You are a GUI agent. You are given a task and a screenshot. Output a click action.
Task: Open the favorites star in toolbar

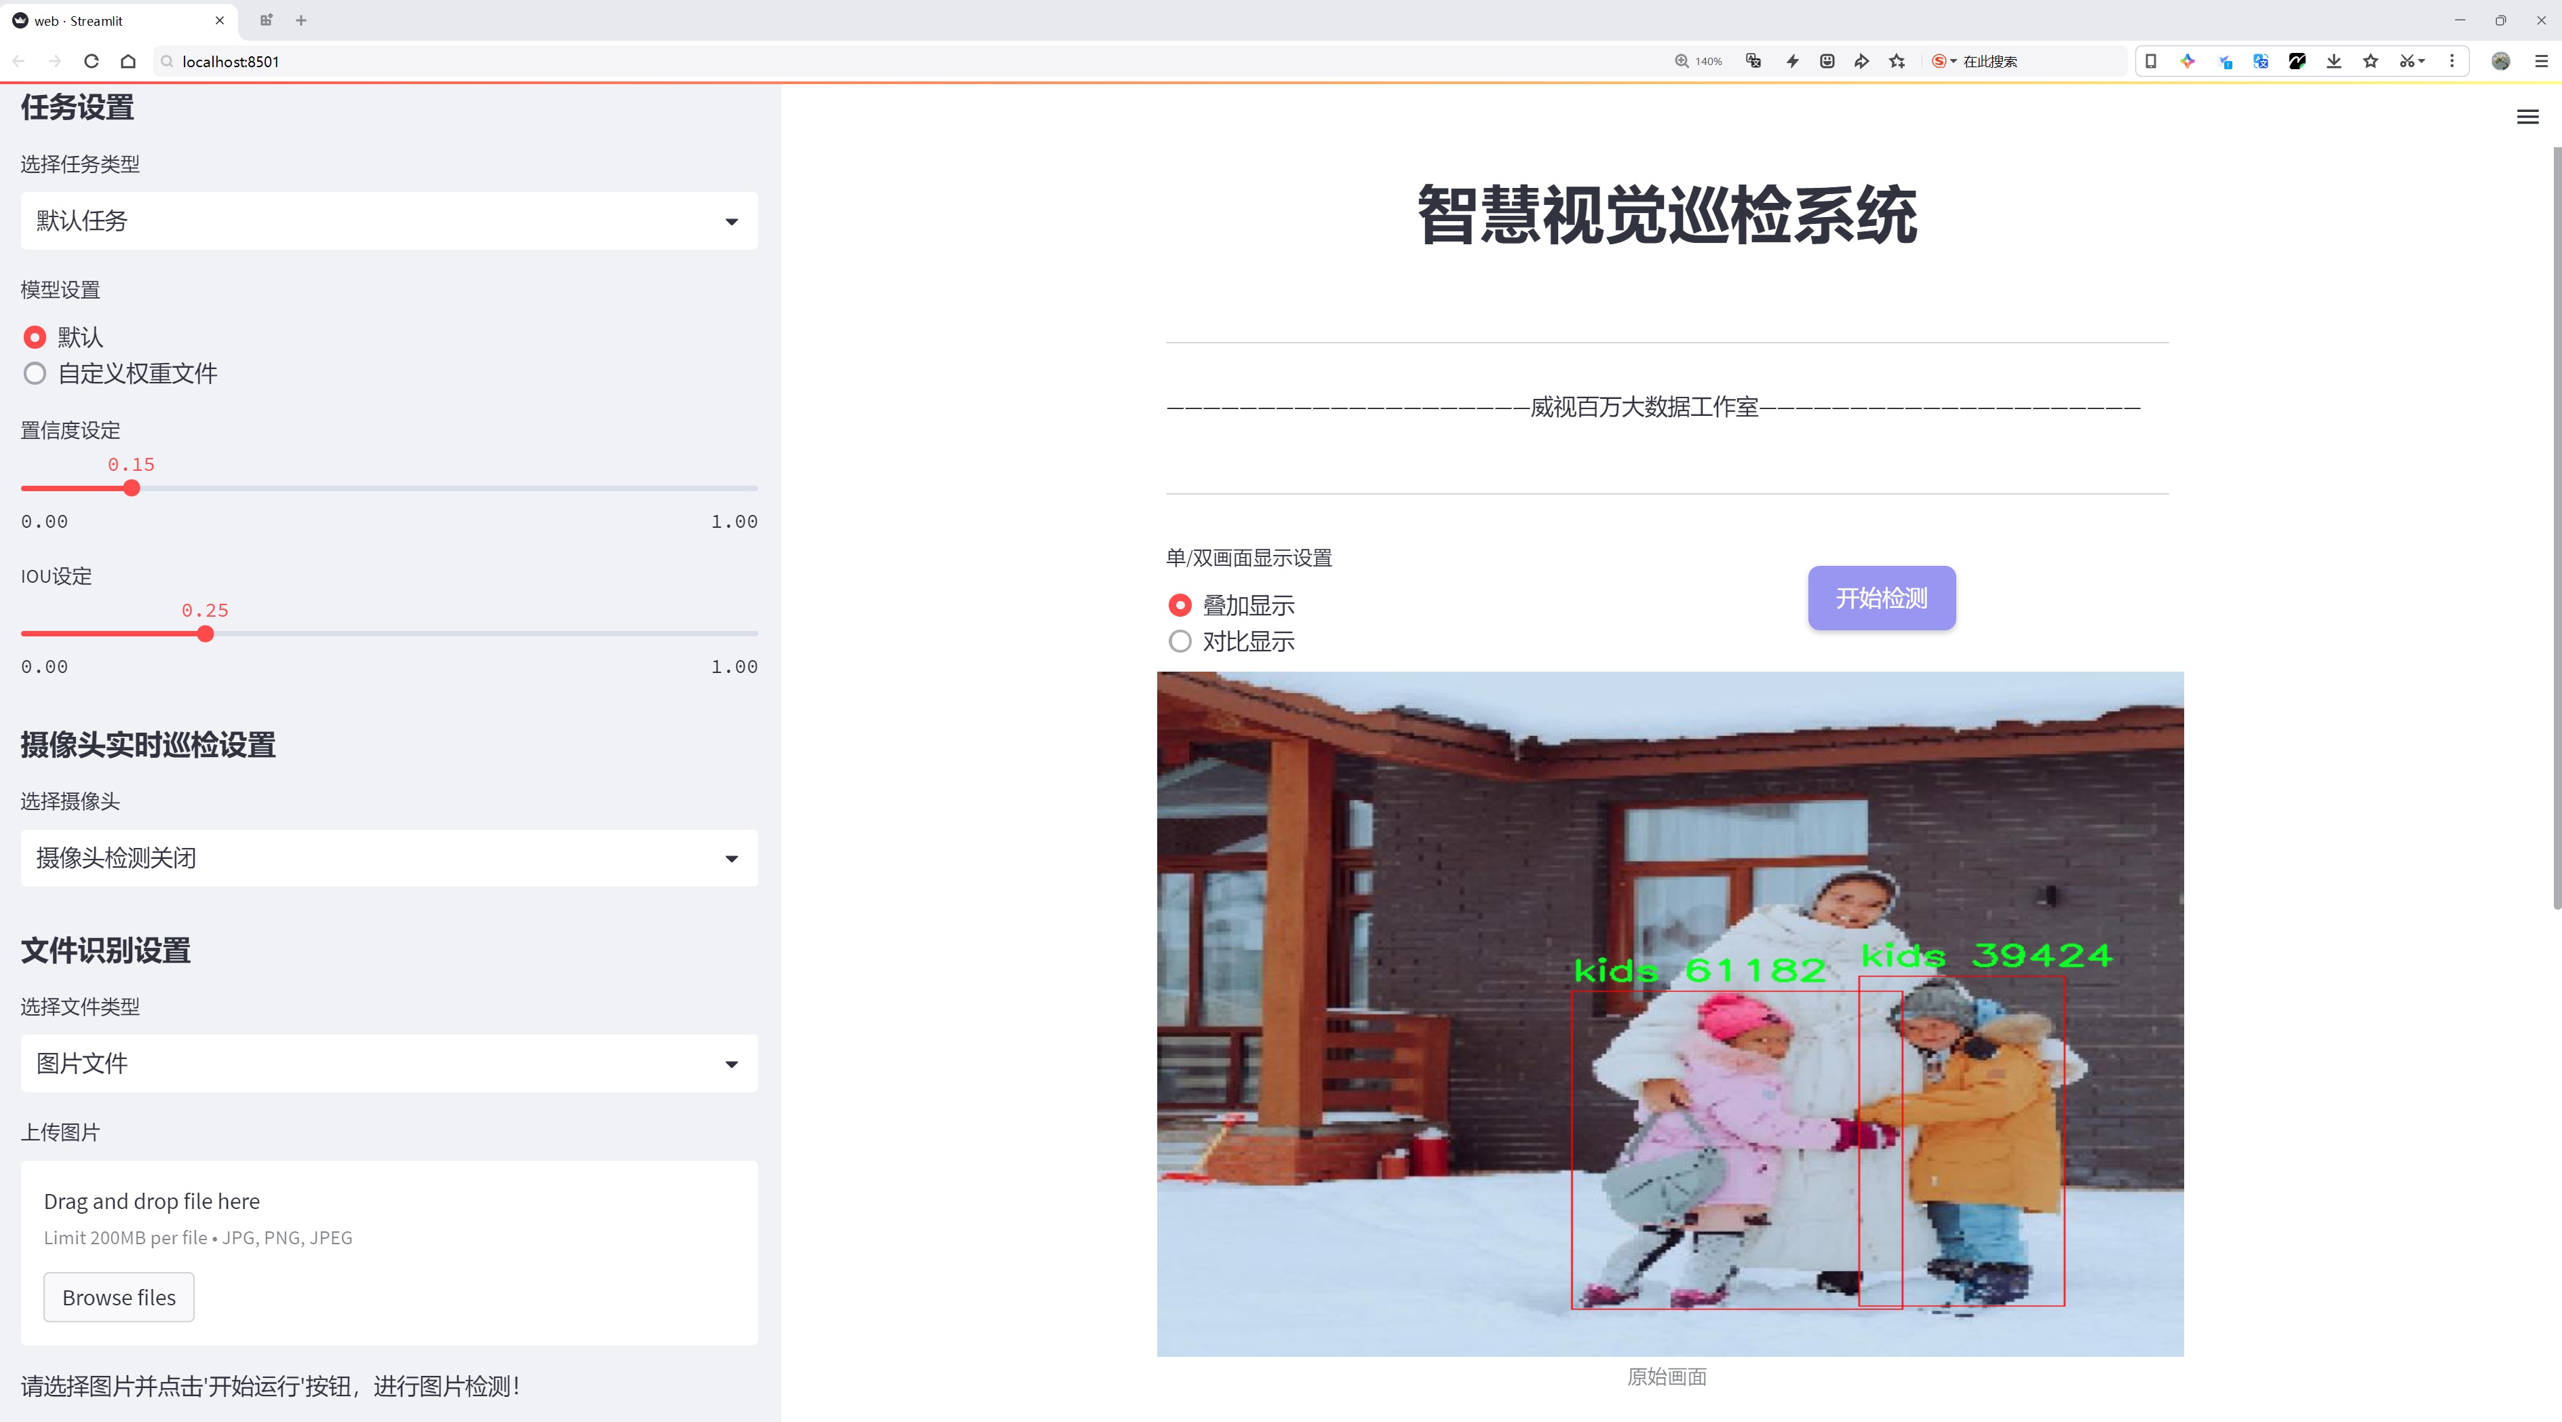point(2371,62)
